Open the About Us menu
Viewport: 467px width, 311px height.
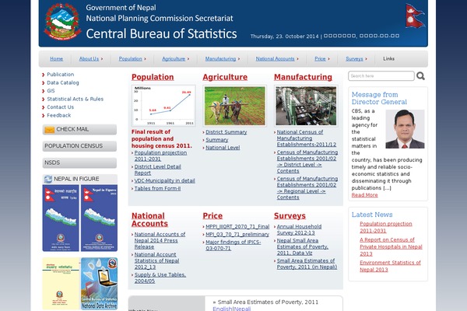click(89, 58)
